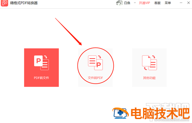
Task: Minimize the converter window
Action: click(181, 3)
